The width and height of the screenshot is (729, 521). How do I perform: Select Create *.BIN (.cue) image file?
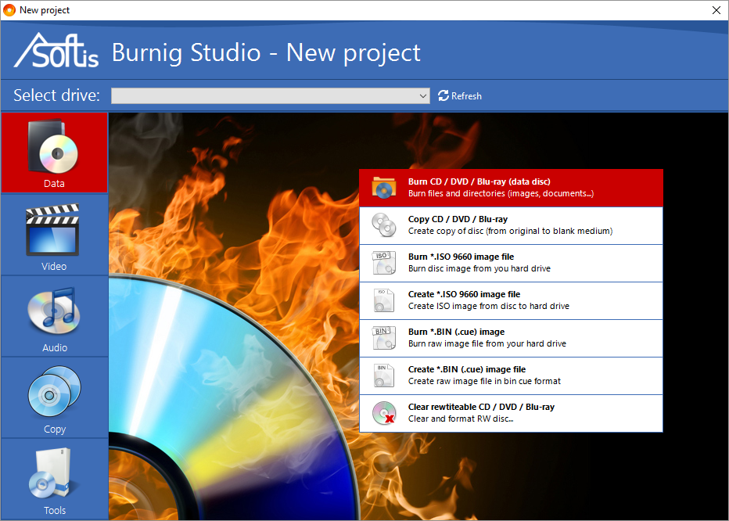click(511, 375)
